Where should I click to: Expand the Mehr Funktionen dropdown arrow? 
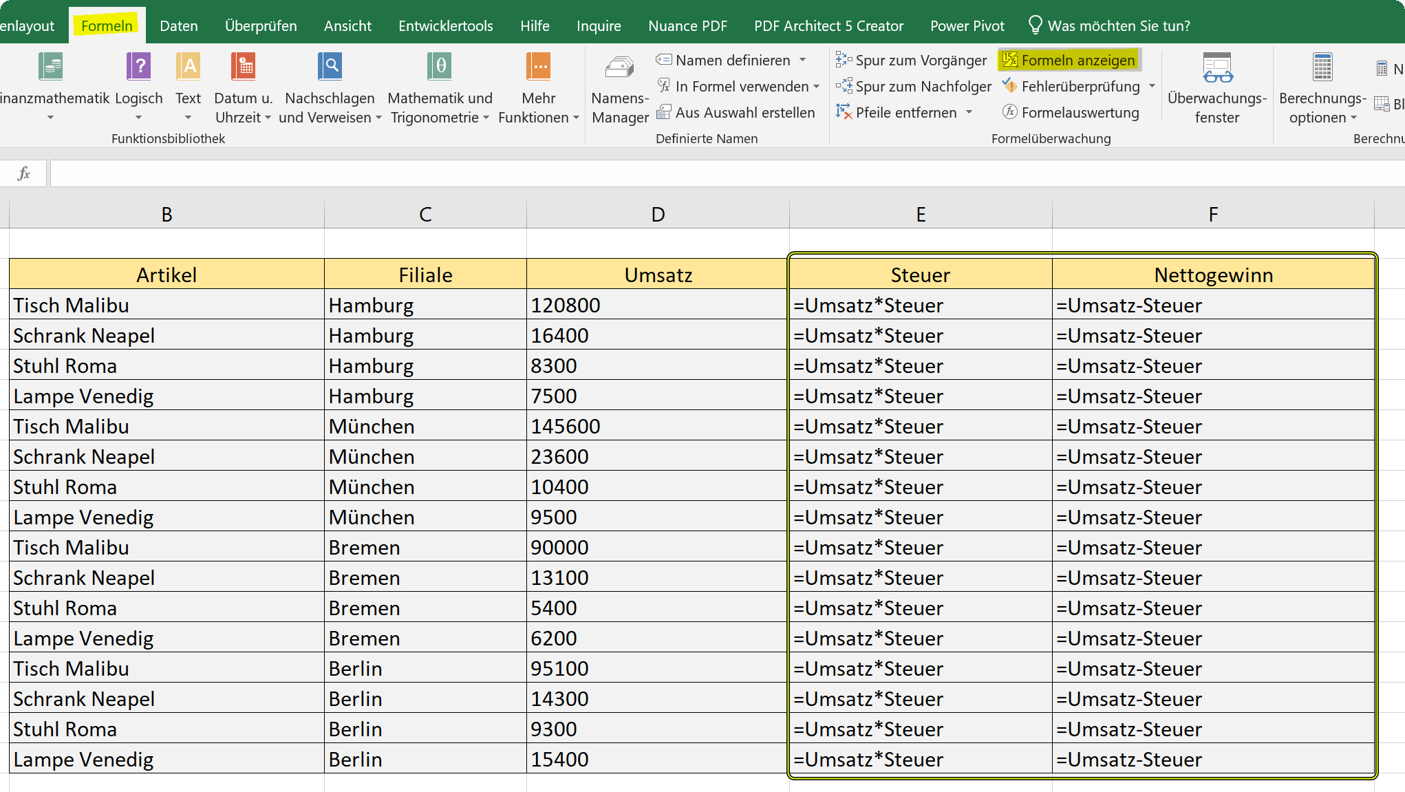[x=577, y=118]
